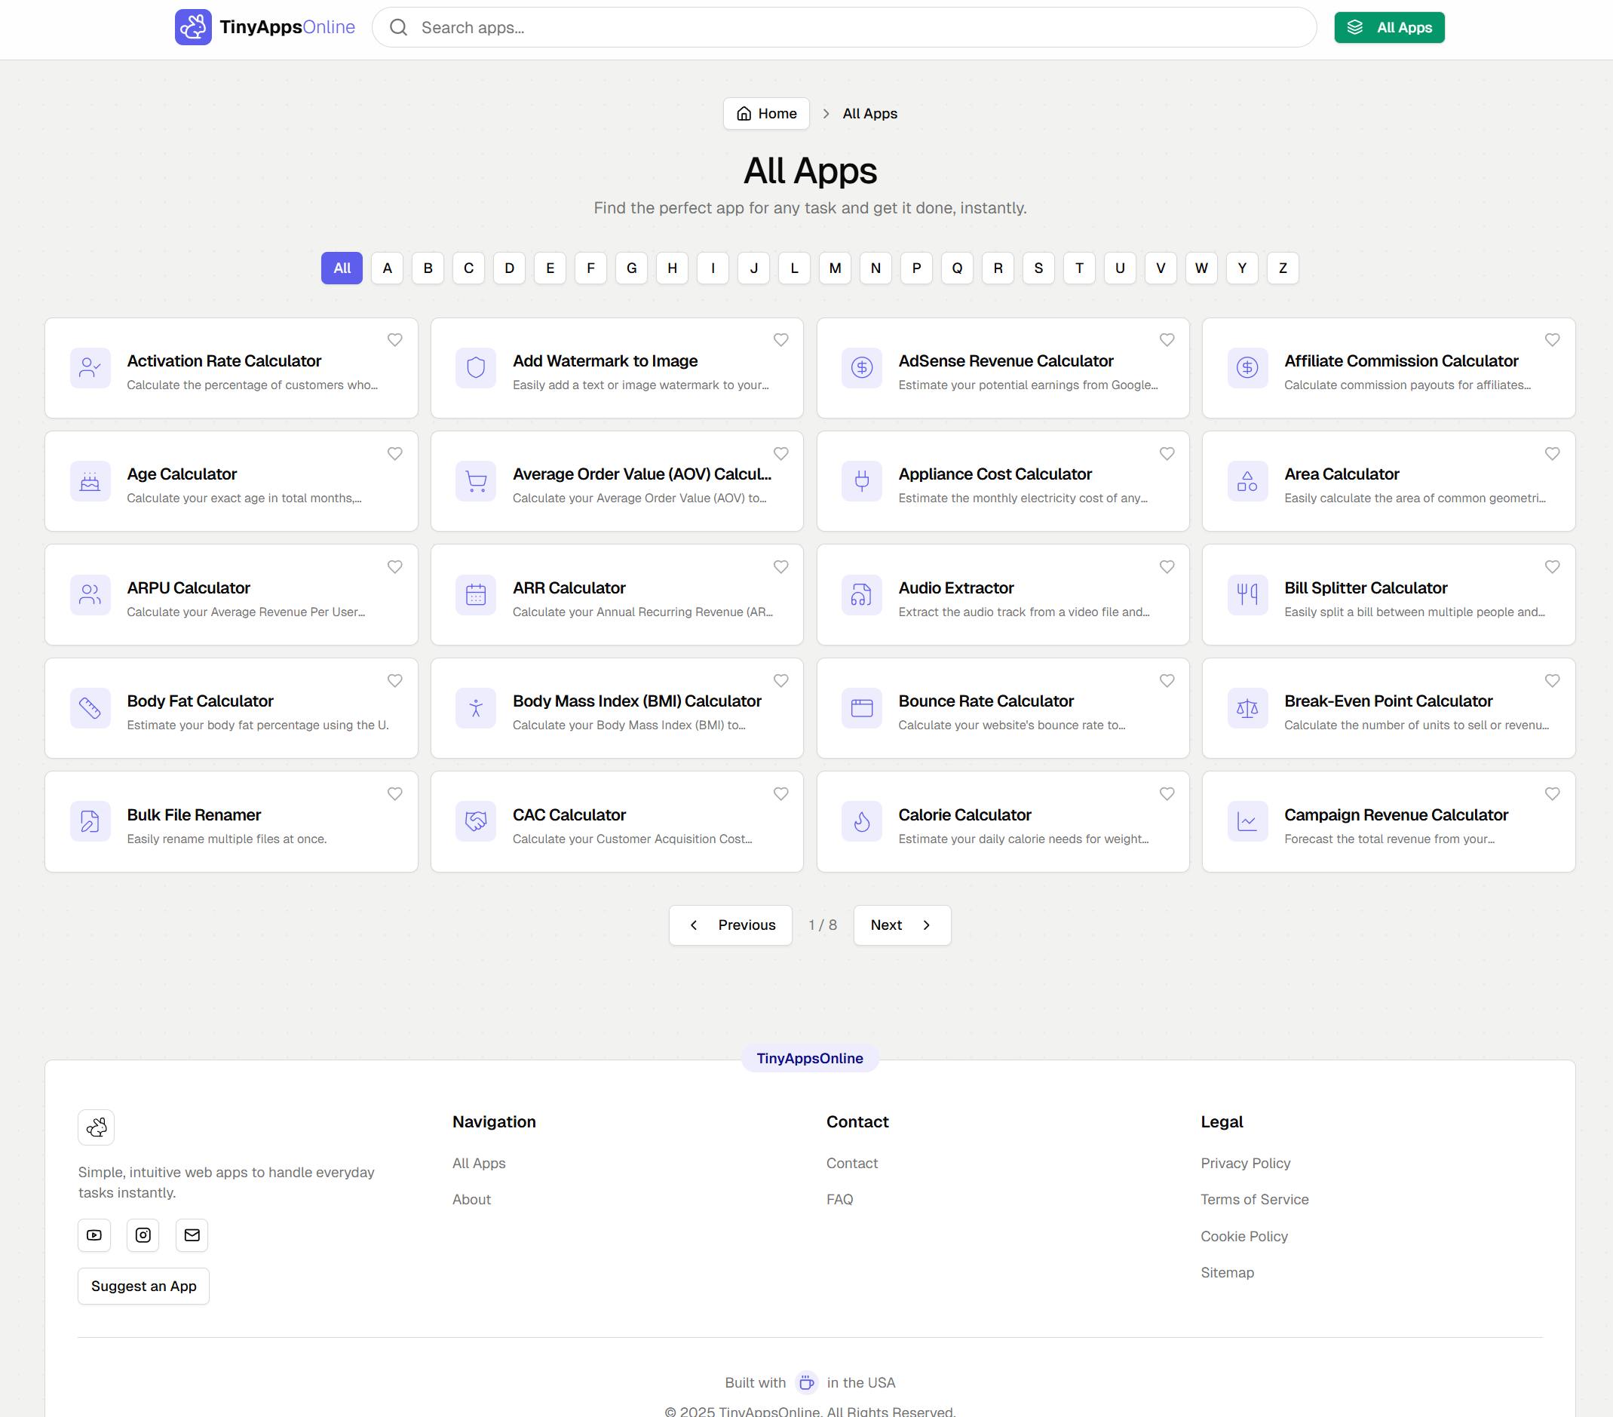Open the TinyAppsOnline rabbit logo
Image resolution: width=1613 pixels, height=1417 pixels.
pyautogui.click(x=193, y=27)
